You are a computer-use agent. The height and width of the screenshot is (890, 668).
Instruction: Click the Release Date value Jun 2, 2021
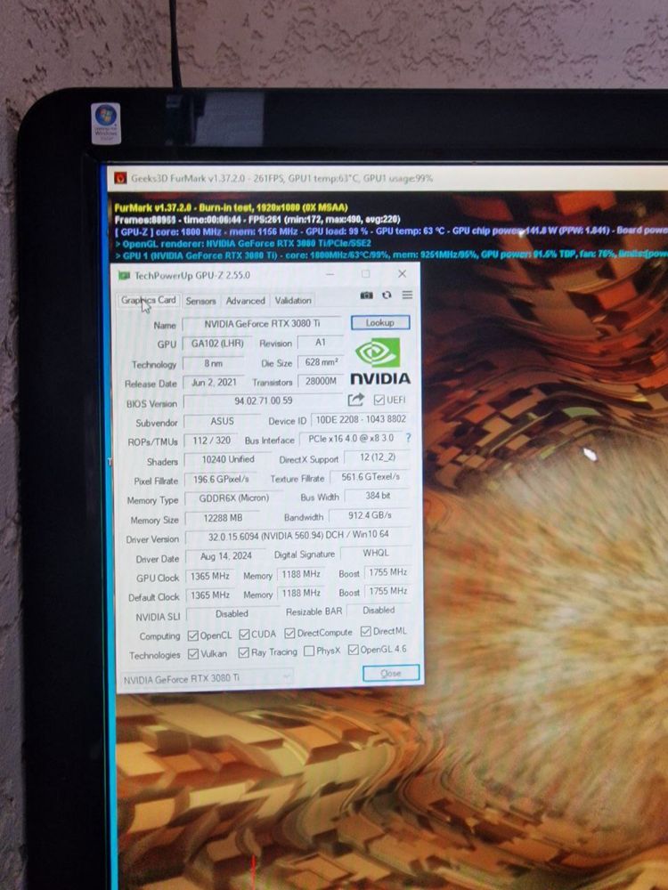[x=214, y=383]
